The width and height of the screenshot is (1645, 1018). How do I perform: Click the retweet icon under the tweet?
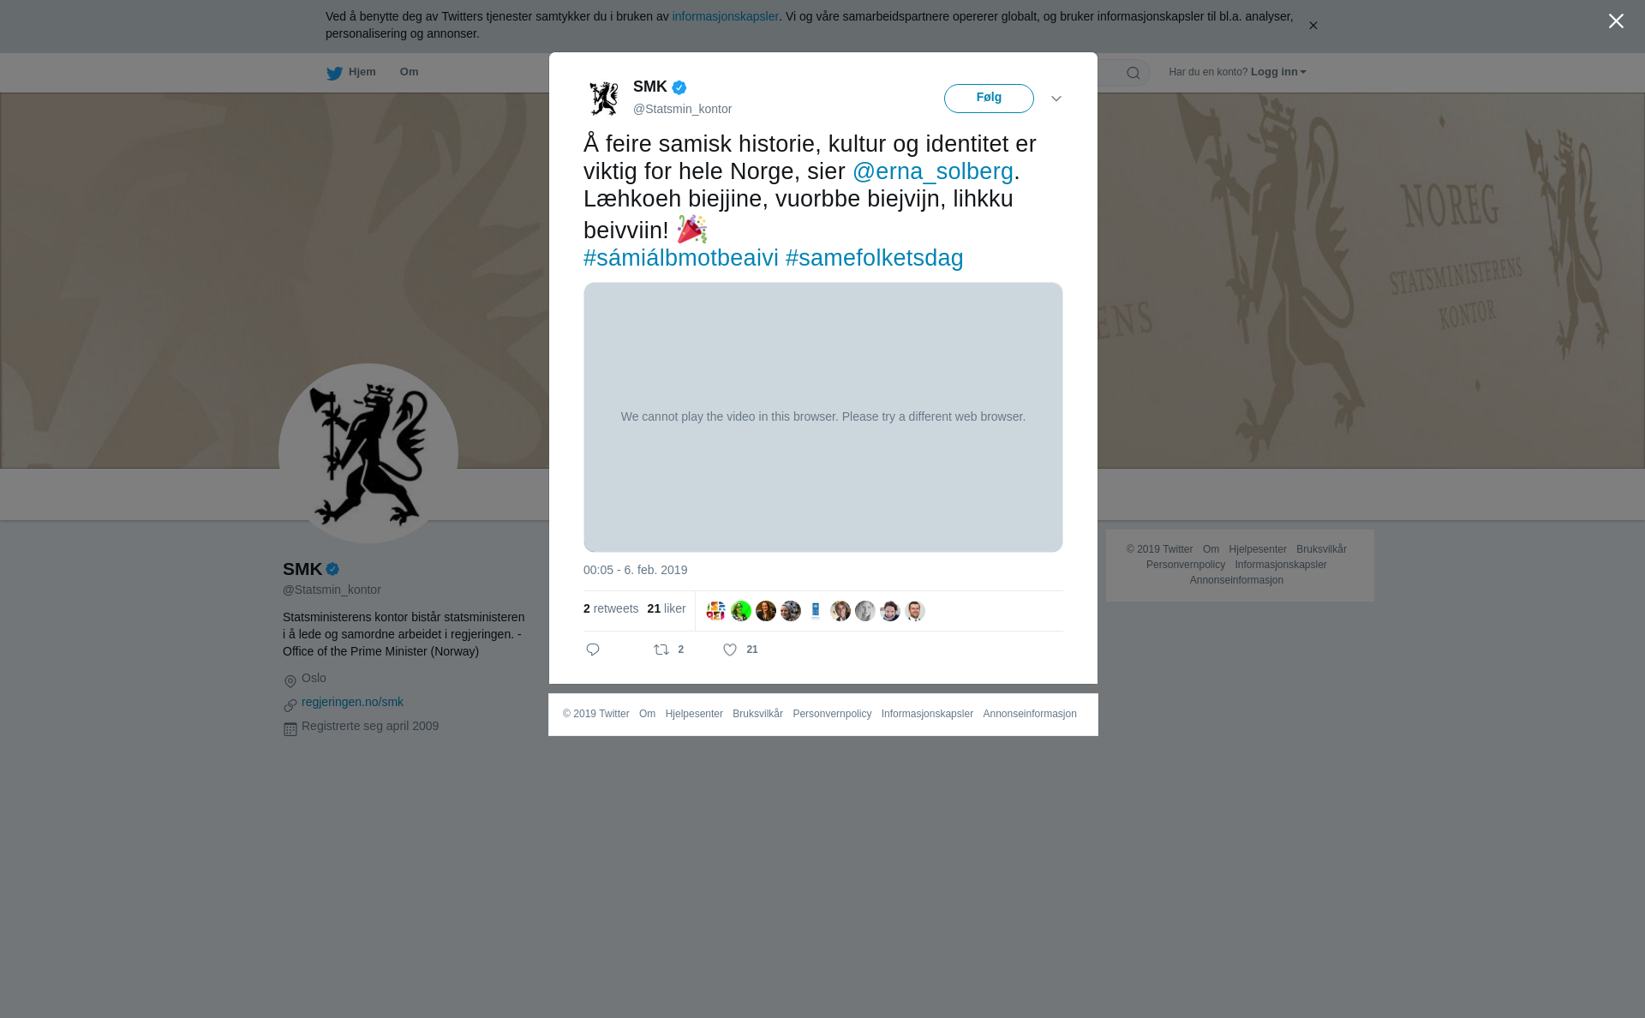pyautogui.click(x=661, y=650)
